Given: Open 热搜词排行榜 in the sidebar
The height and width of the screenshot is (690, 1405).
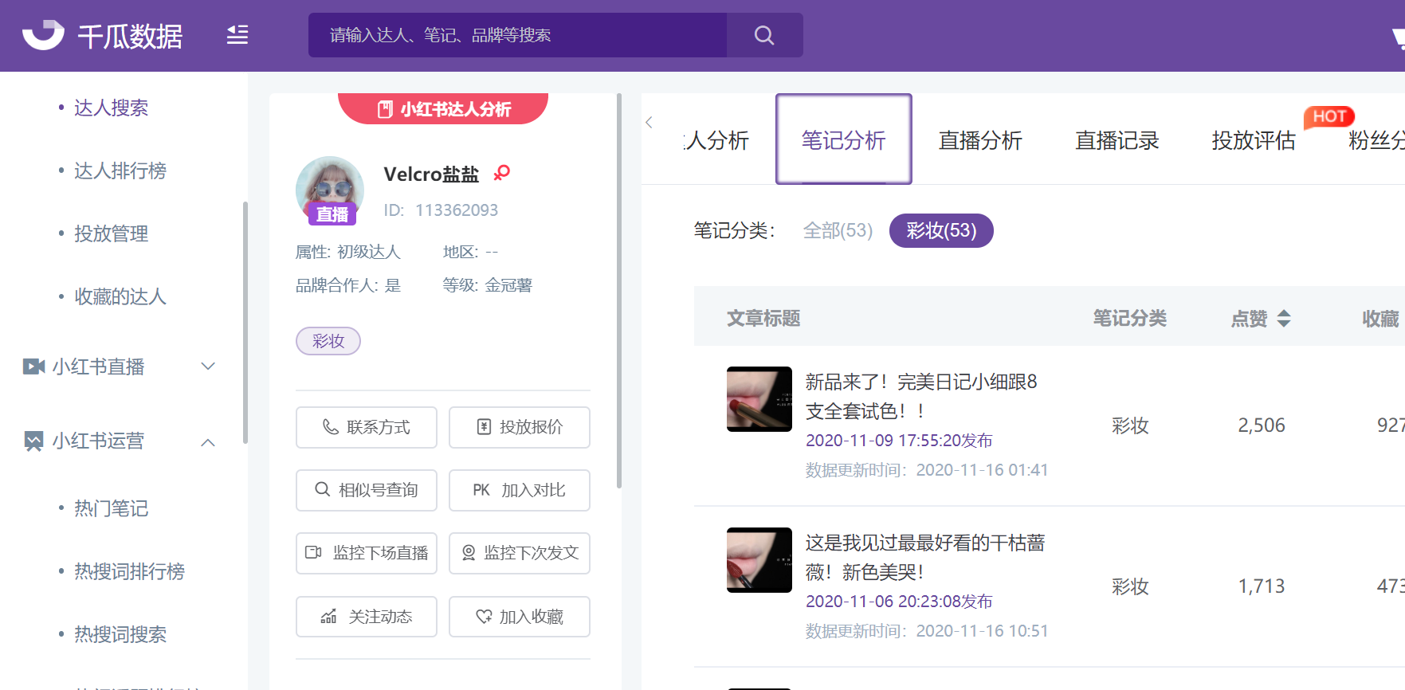Looking at the screenshot, I should coord(129,571).
